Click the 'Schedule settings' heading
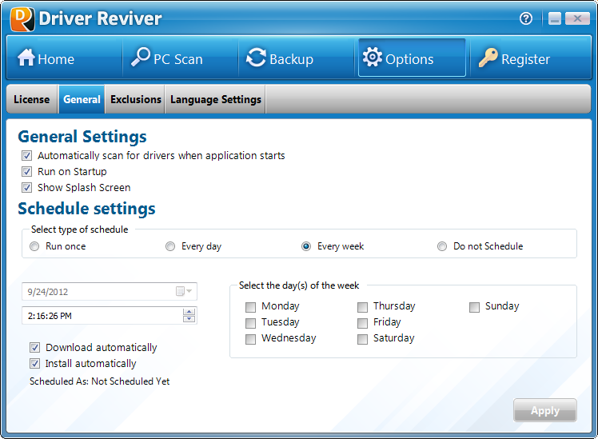 86,209
